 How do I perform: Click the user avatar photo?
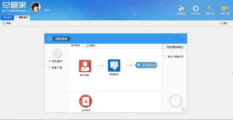[36, 7]
